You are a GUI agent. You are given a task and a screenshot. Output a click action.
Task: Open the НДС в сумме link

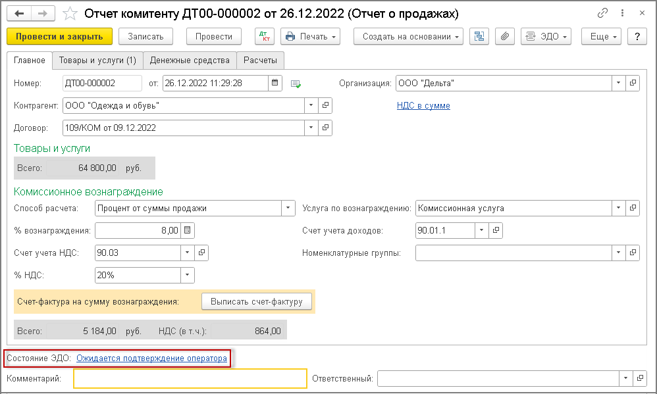423,105
